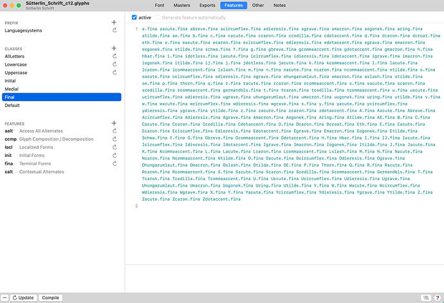Switch to the Other tab
The width and height of the screenshot is (444, 303).
pos(258,5)
